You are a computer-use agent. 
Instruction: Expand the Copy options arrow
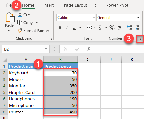(x=37, y=22)
